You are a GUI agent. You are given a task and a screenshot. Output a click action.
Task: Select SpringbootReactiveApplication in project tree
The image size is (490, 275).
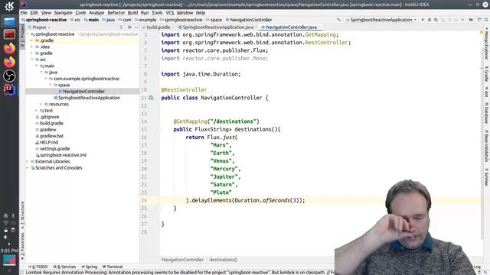coord(89,98)
